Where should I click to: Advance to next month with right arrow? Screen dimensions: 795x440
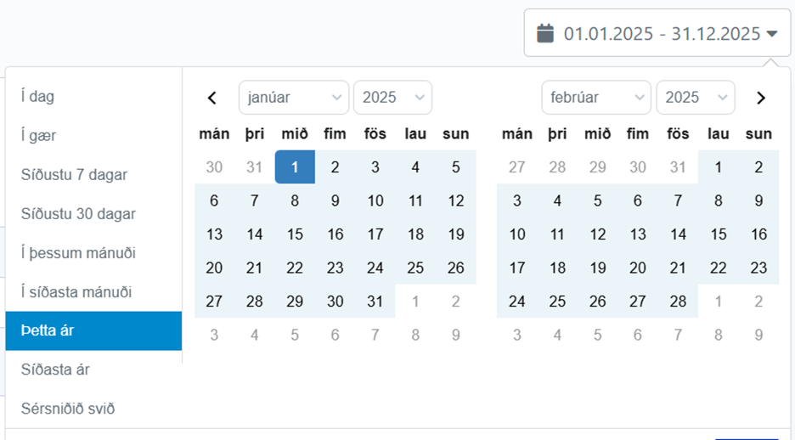pyautogui.click(x=760, y=98)
